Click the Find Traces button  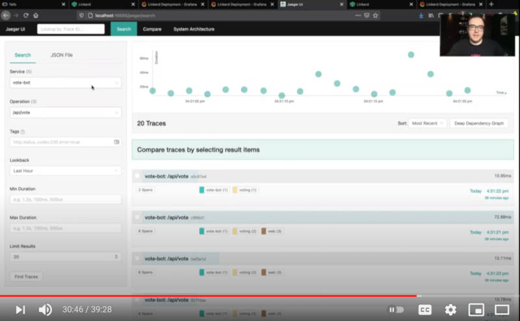click(x=26, y=277)
